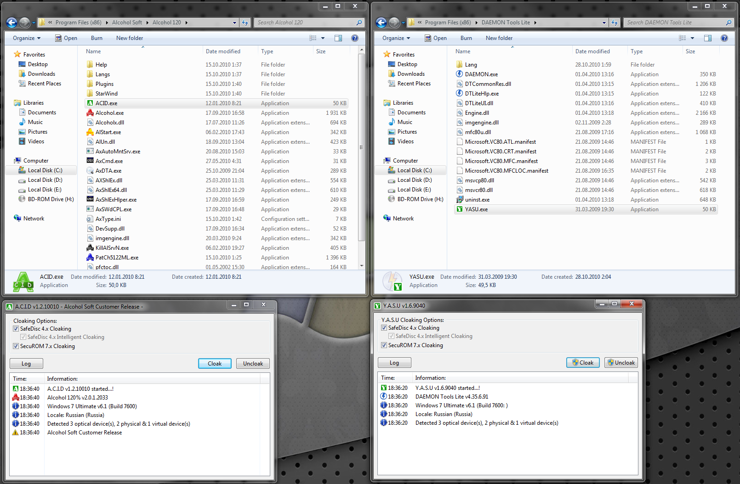The height and width of the screenshot is (484, 740).
Task: Select PatCh5122ML.exe file icon
Action: pos(90,258)
